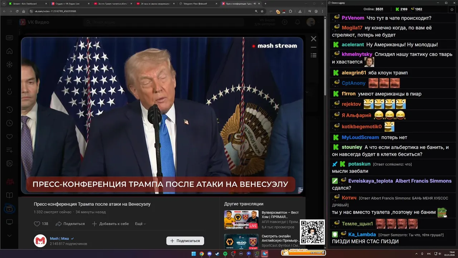Click the Albert Francis Simmons mention in chat
The image size is (458, 258).
[423, 181]
